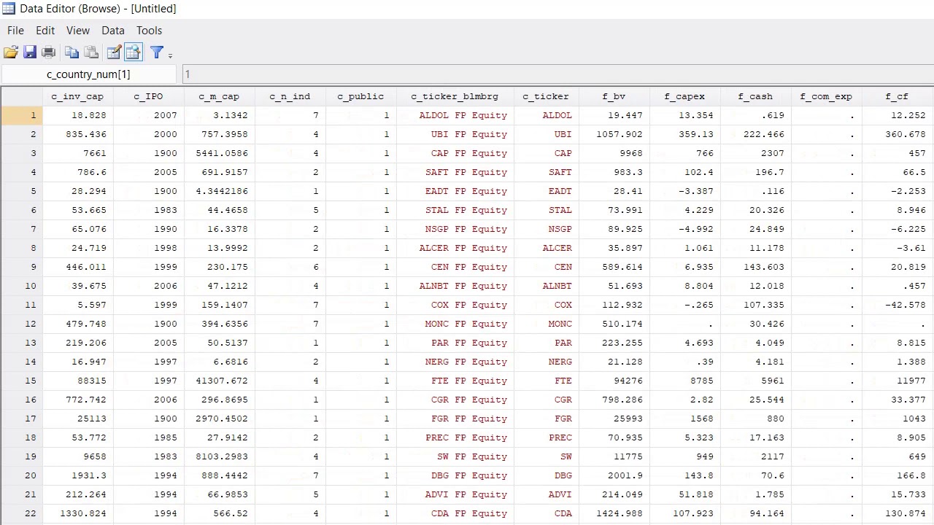
Task: Select row number 1 header
Action: click(x=22, y=115)
